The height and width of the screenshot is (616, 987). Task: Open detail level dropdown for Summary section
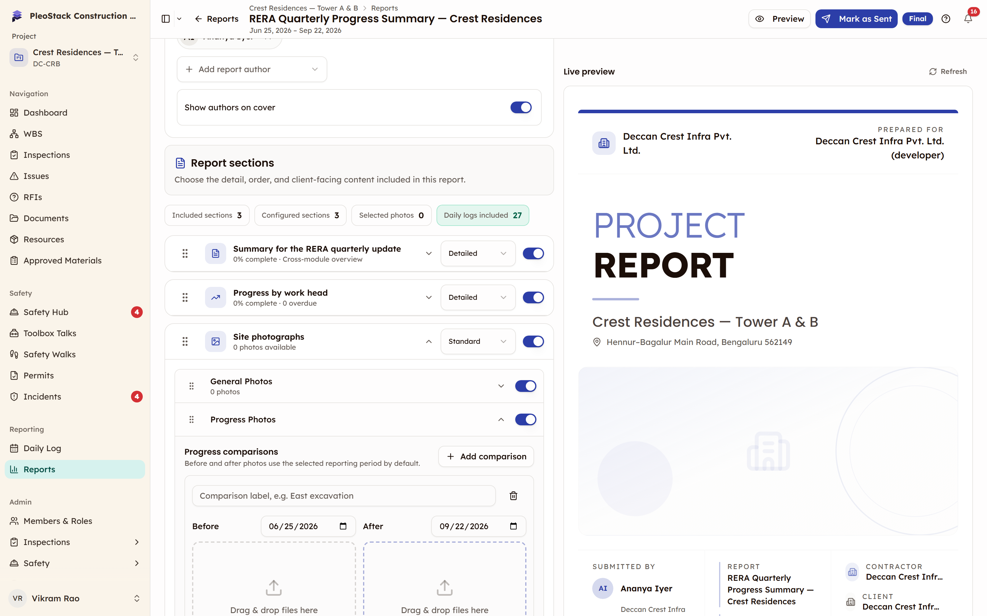(478, 253)
